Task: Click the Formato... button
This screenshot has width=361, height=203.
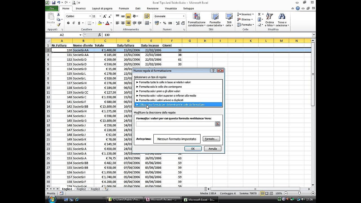Action: [211, 139]
